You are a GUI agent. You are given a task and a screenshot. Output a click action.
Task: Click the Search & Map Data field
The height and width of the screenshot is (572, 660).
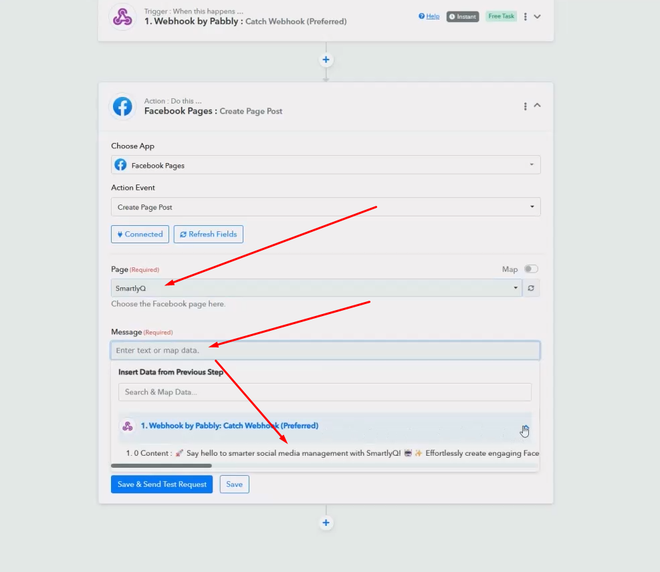click(x=324, y=392)
